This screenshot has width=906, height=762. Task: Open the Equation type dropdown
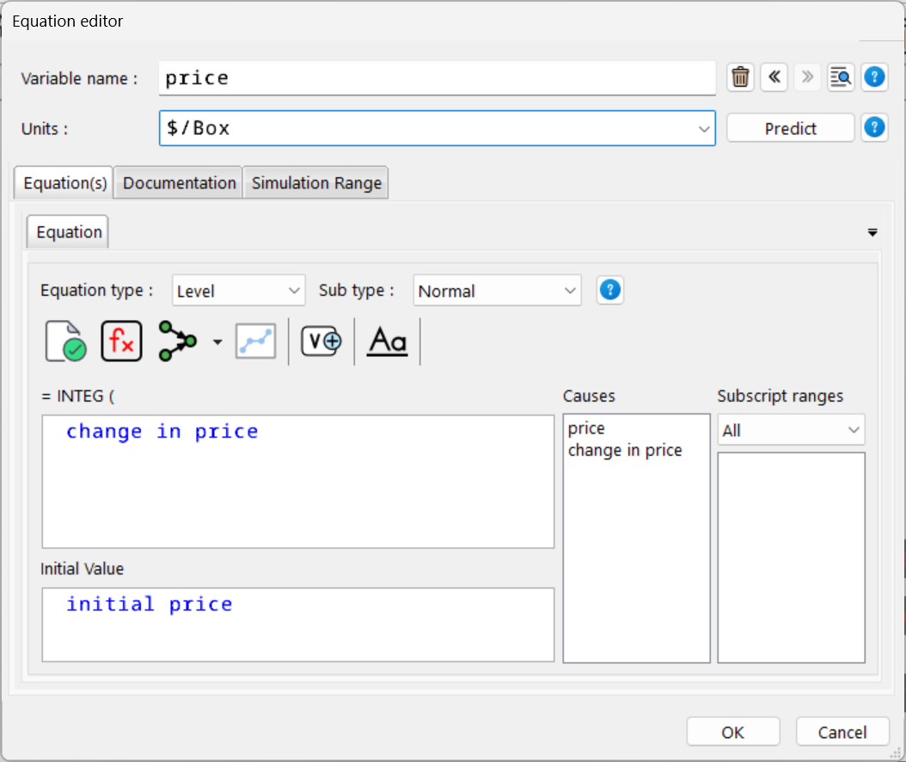click(238, 290)
